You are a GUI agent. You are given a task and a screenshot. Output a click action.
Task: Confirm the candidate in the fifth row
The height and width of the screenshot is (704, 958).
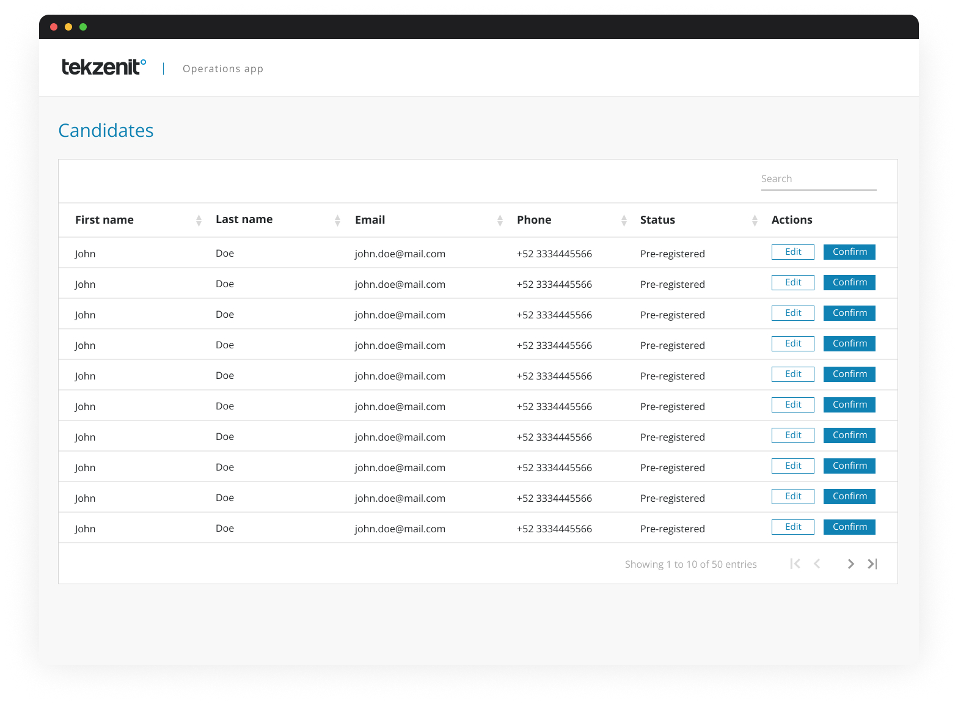(849, 374)
